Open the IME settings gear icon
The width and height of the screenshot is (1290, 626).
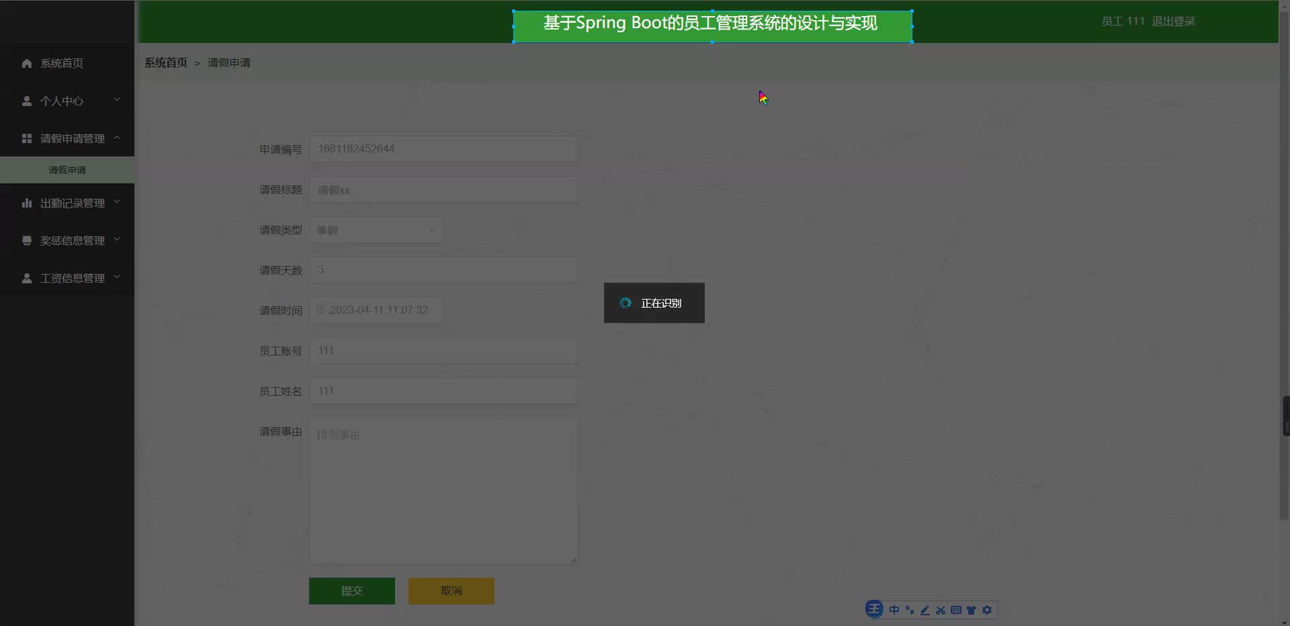coord(987,610)
